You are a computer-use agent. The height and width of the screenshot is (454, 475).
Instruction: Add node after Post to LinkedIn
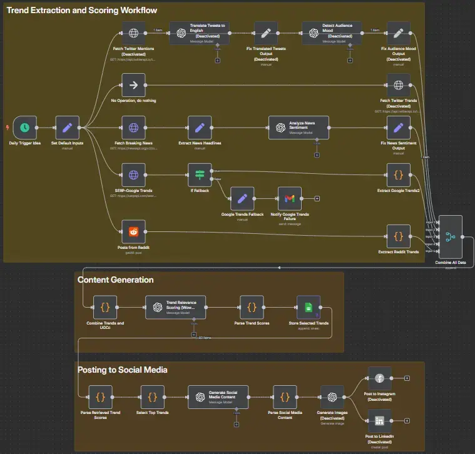pos(407,420)
